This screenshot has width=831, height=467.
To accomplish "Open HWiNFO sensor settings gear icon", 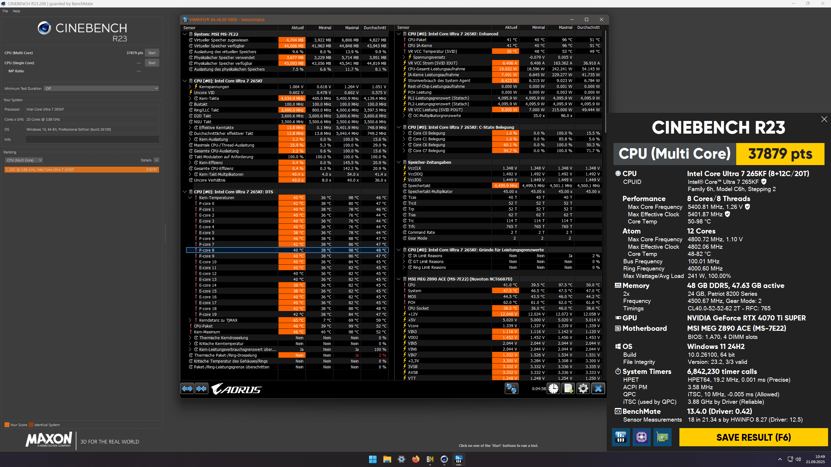I will [583, 388].
